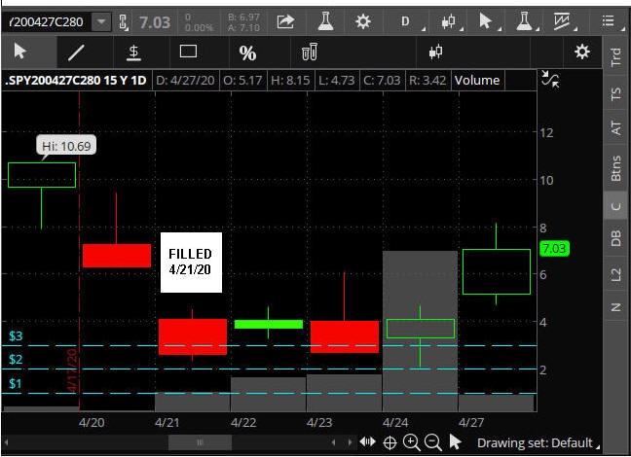Viewport: 631px width, 457px height.
Task: Open chart settings gear in the top toolbar
Action: (x=362, y=21)
